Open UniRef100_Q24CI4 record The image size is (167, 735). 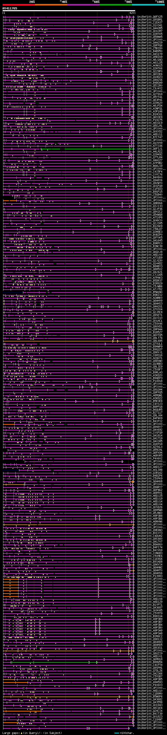[150, 711]
